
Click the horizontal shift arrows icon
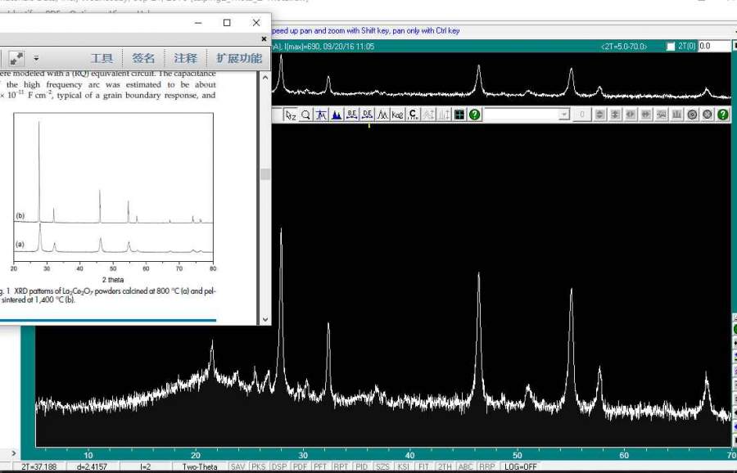pos(646,114)
